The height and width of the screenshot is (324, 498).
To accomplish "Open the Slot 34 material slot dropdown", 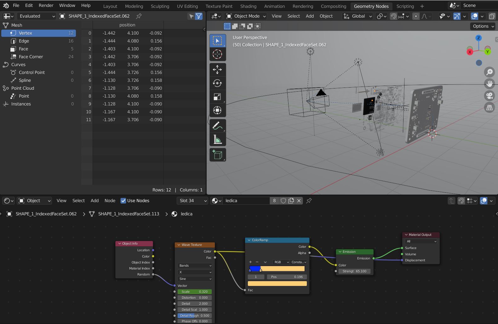I will pos(193,201).
